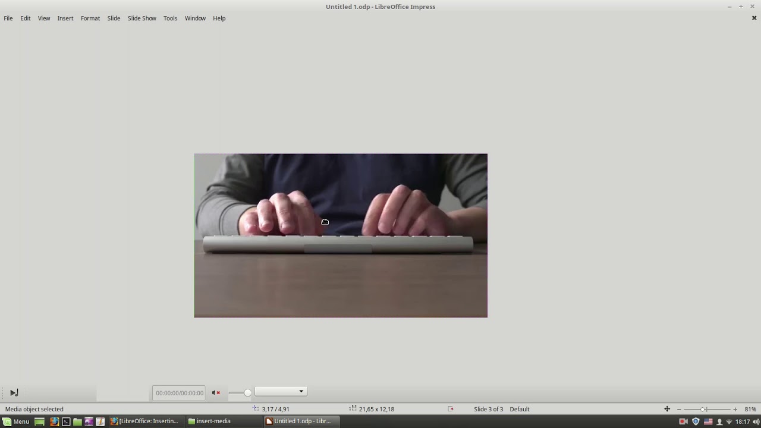The width and height of the screenshot is (761, 428).
Task: Open the Tools menu
Action: pyautogui.click(x=171, y=18)
